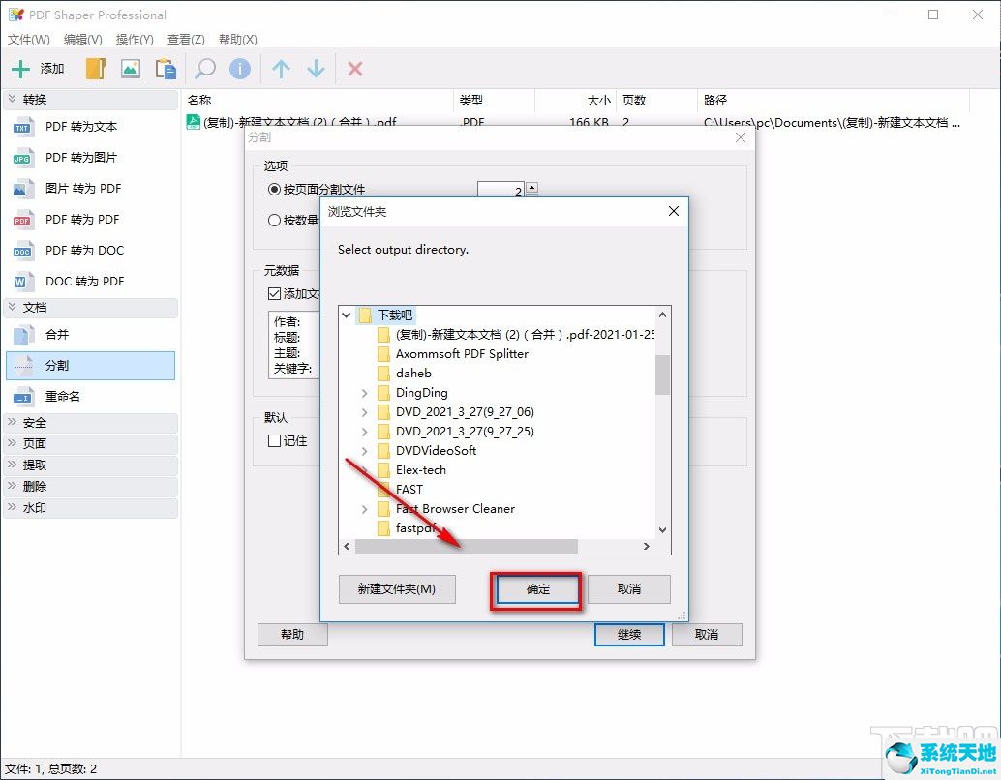Open the 文件(W) menu
Screen dimensions: 1001x780
pyautogui.click(x=28, y=39)
